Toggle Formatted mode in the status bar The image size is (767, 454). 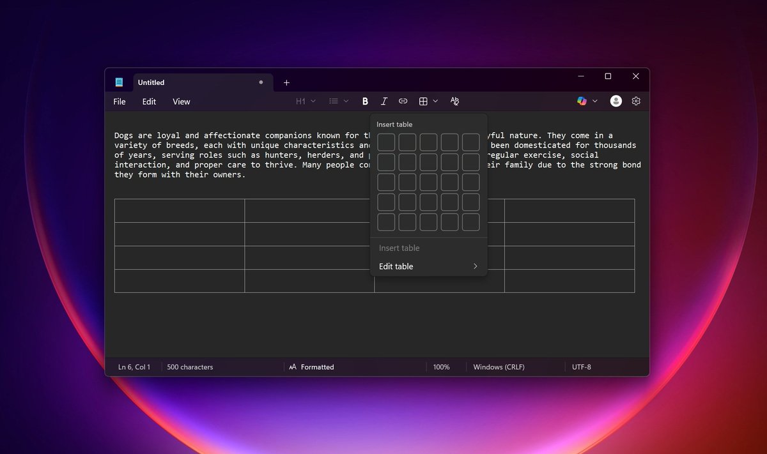(x=311, y=367)
